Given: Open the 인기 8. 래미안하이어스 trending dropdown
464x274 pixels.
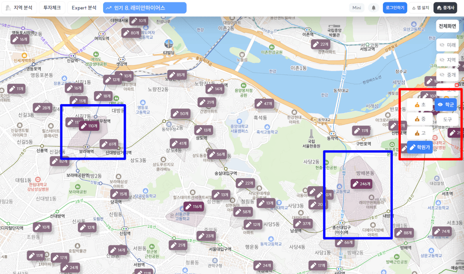Looking at the screenshot, I should 145,8.
